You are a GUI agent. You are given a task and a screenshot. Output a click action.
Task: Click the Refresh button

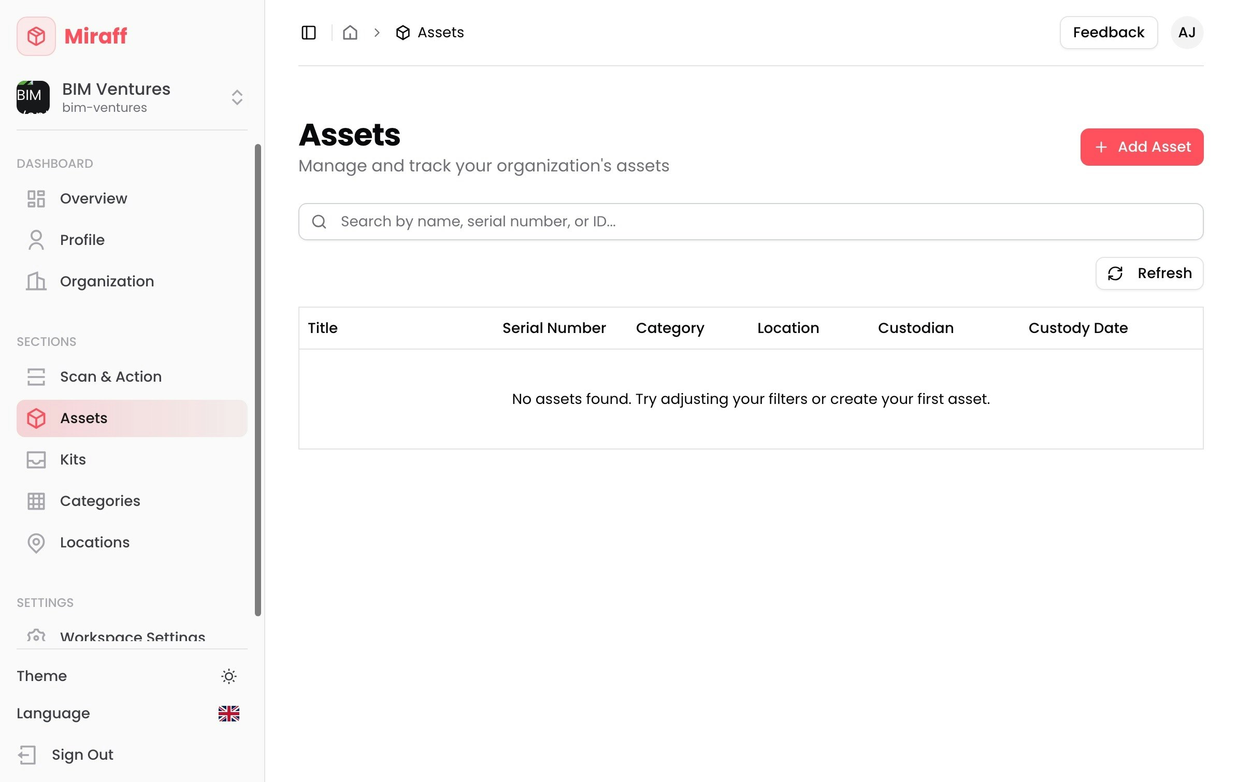click(1149, 273)
